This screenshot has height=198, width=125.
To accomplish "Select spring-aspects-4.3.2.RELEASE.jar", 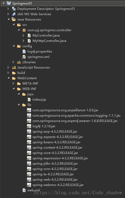I will pos(58,137).
